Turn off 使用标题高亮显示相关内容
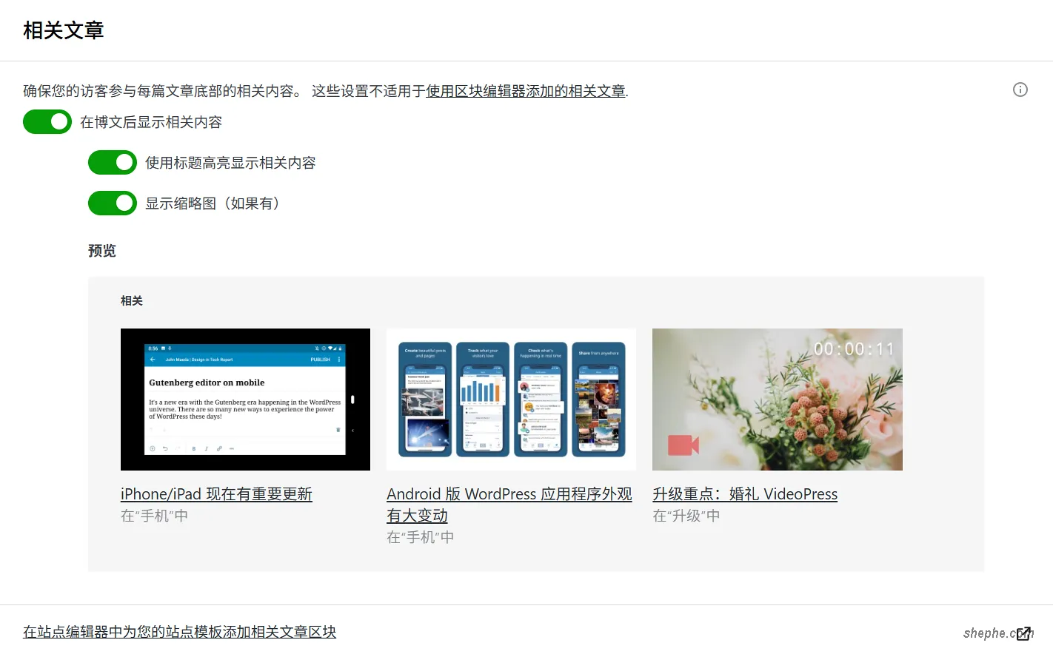 tap(112, 162)
